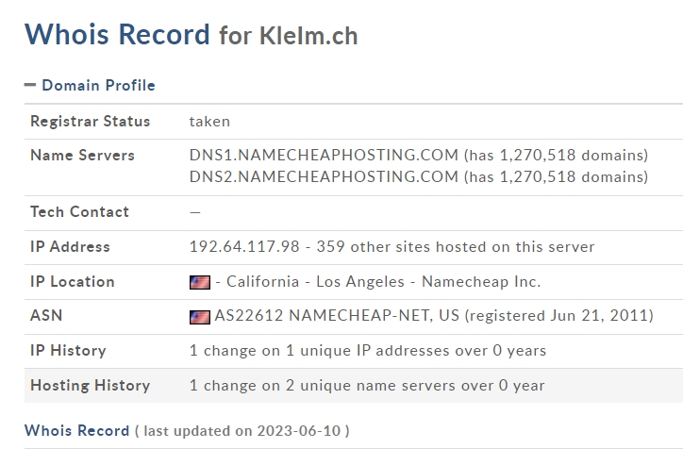Image resolution: width=683 pixels, height=449 pixels.
Task: Click the IP address 192.64.117.98
Action: tap(244, 247)
